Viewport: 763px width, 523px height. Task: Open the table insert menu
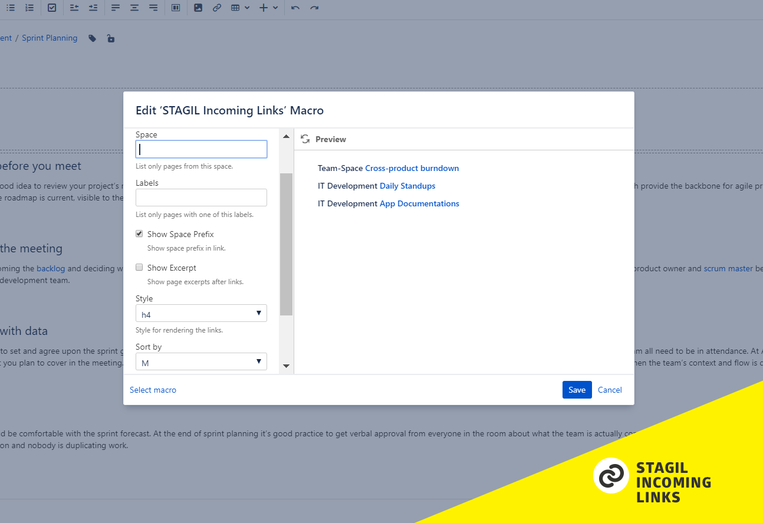[x=240, y=8]
